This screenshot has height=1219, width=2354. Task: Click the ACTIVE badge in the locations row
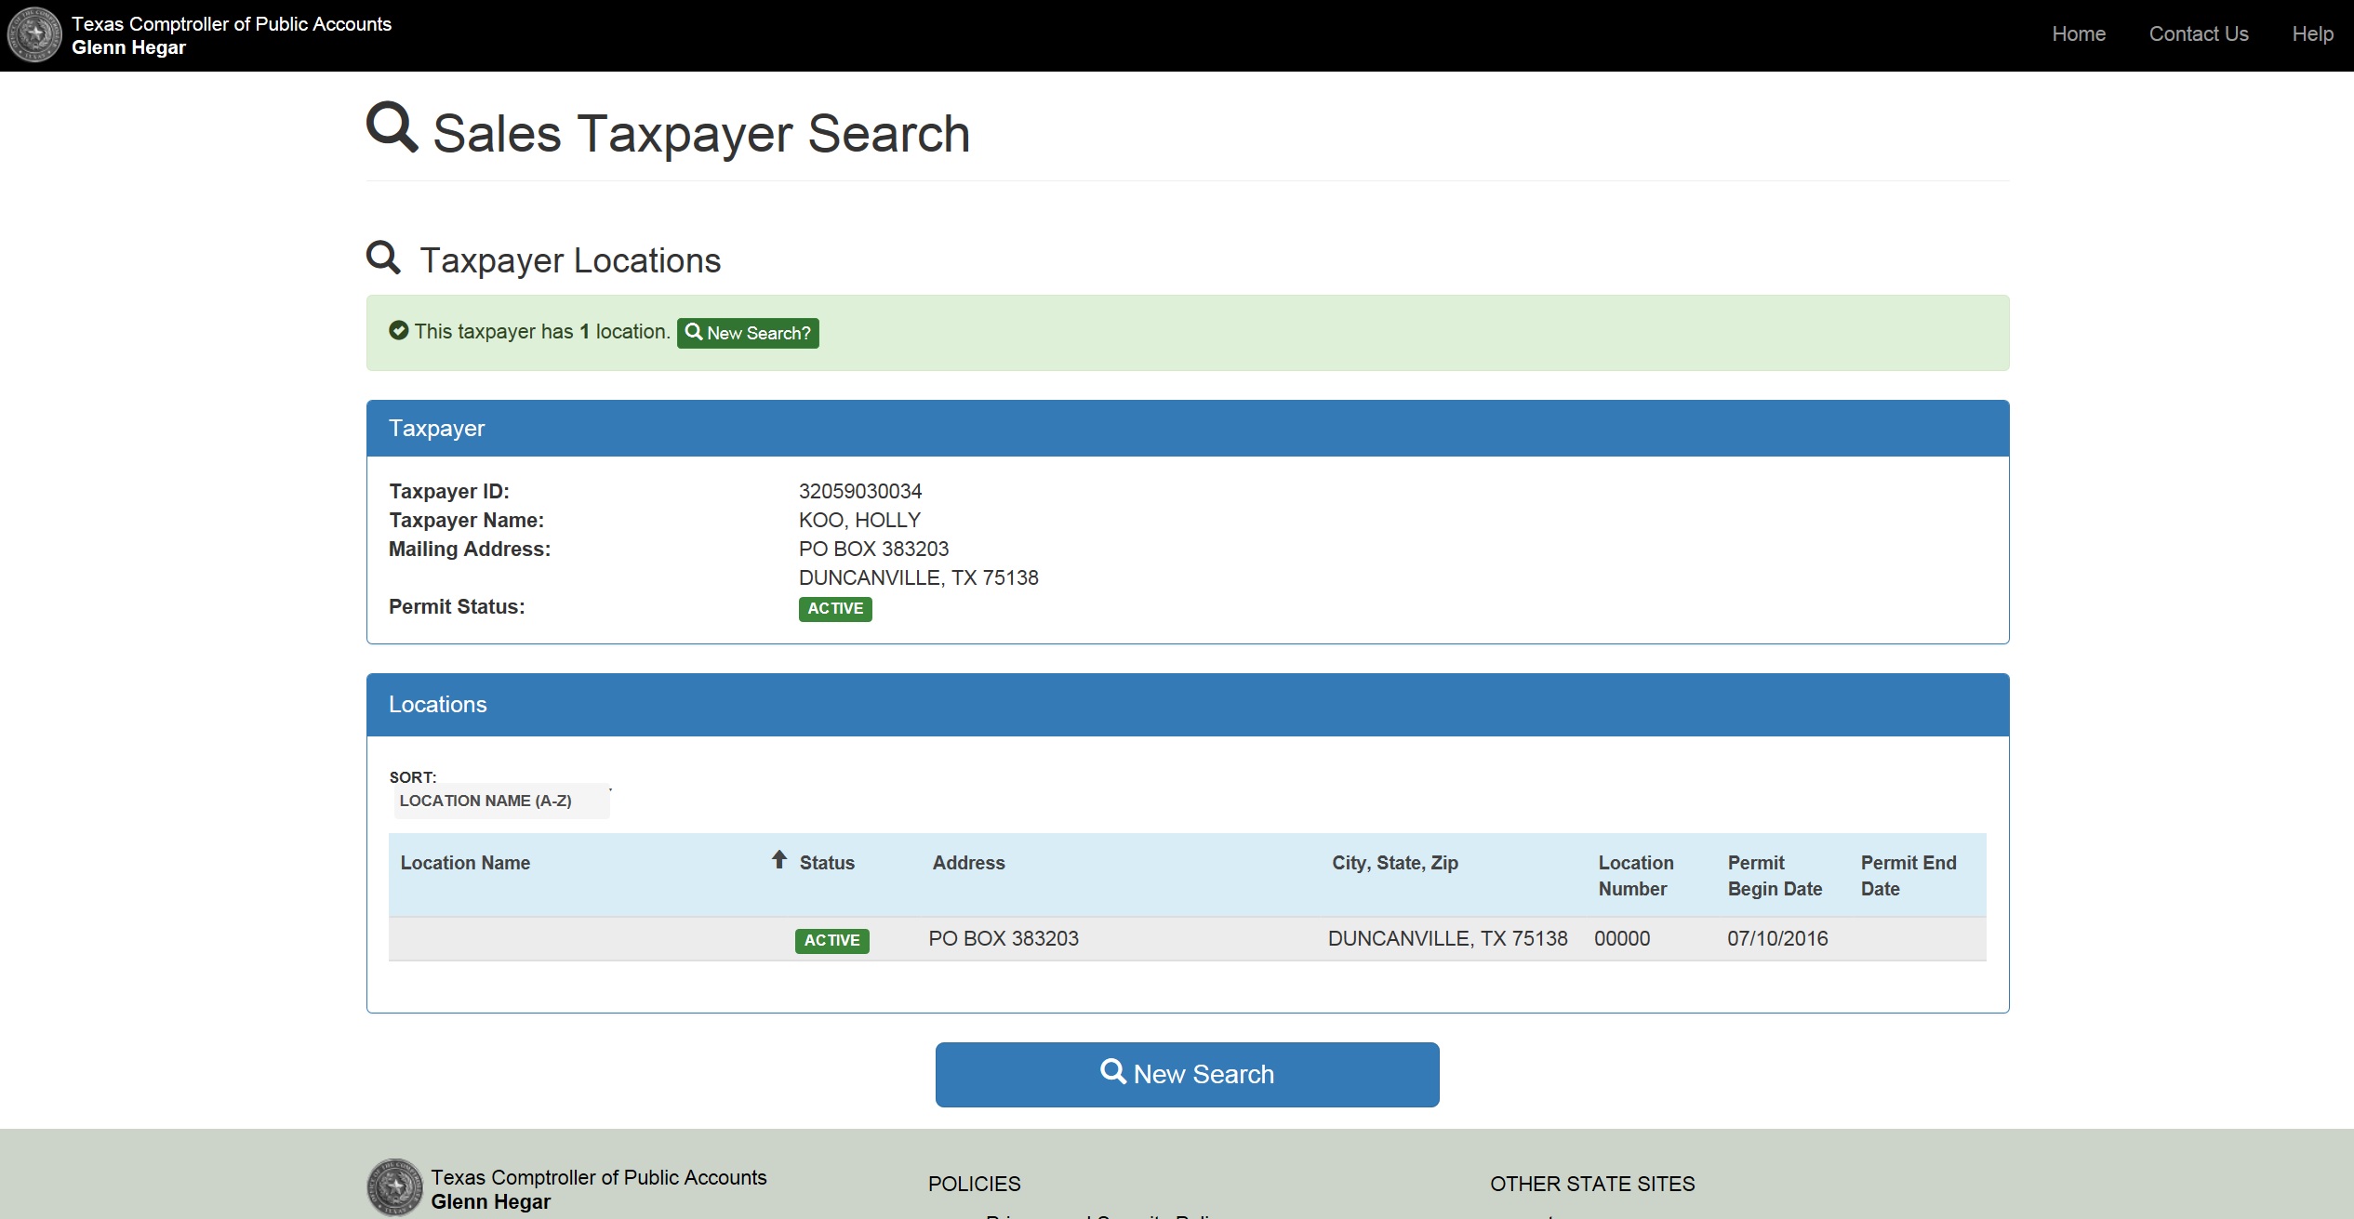coord(831,941)
